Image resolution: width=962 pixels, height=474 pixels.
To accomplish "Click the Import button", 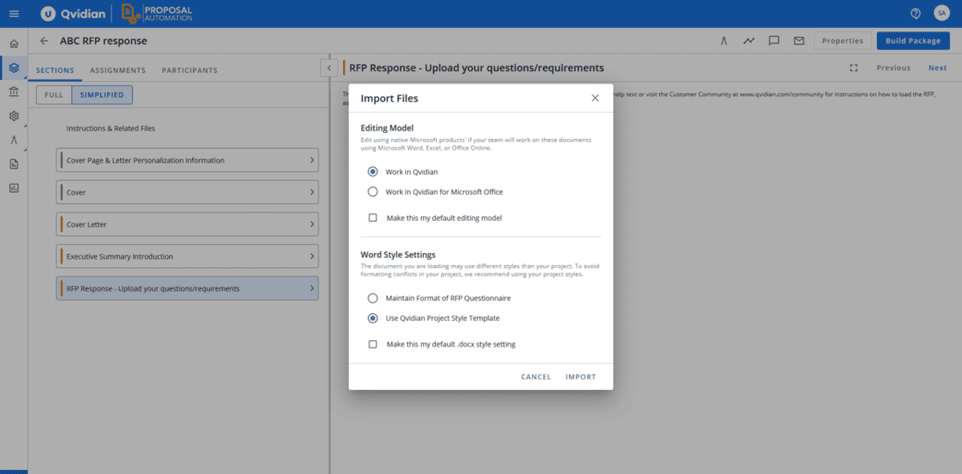I will point(580,376).
